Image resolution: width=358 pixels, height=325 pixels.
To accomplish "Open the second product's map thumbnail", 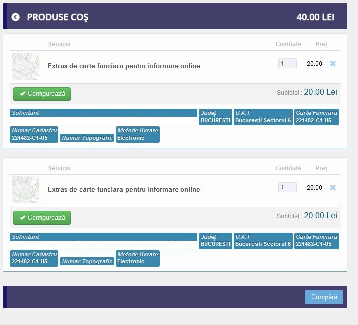I will point(25,190).
